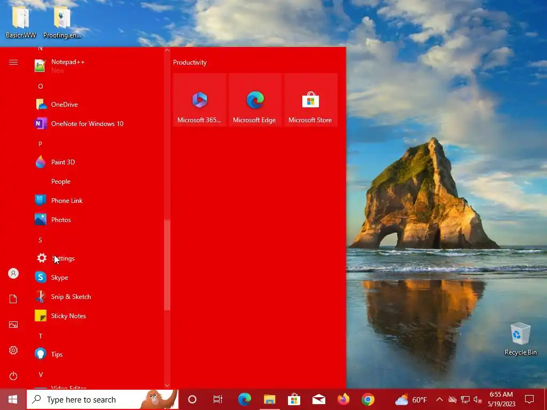The image size is (547, 410).
Task: Jump to letter S header
Action: click(40, 240)
